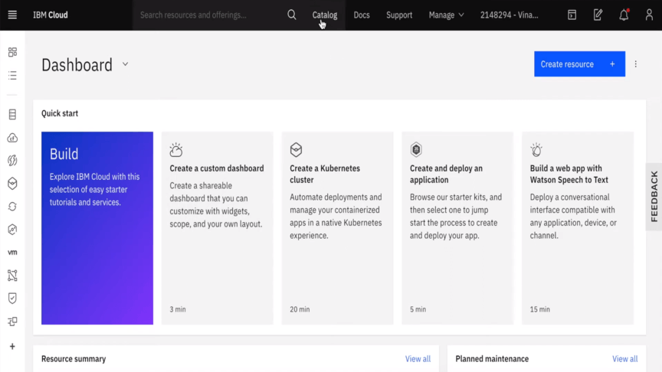Open the account switcher 2148294 - Vina...

point(510,15)
